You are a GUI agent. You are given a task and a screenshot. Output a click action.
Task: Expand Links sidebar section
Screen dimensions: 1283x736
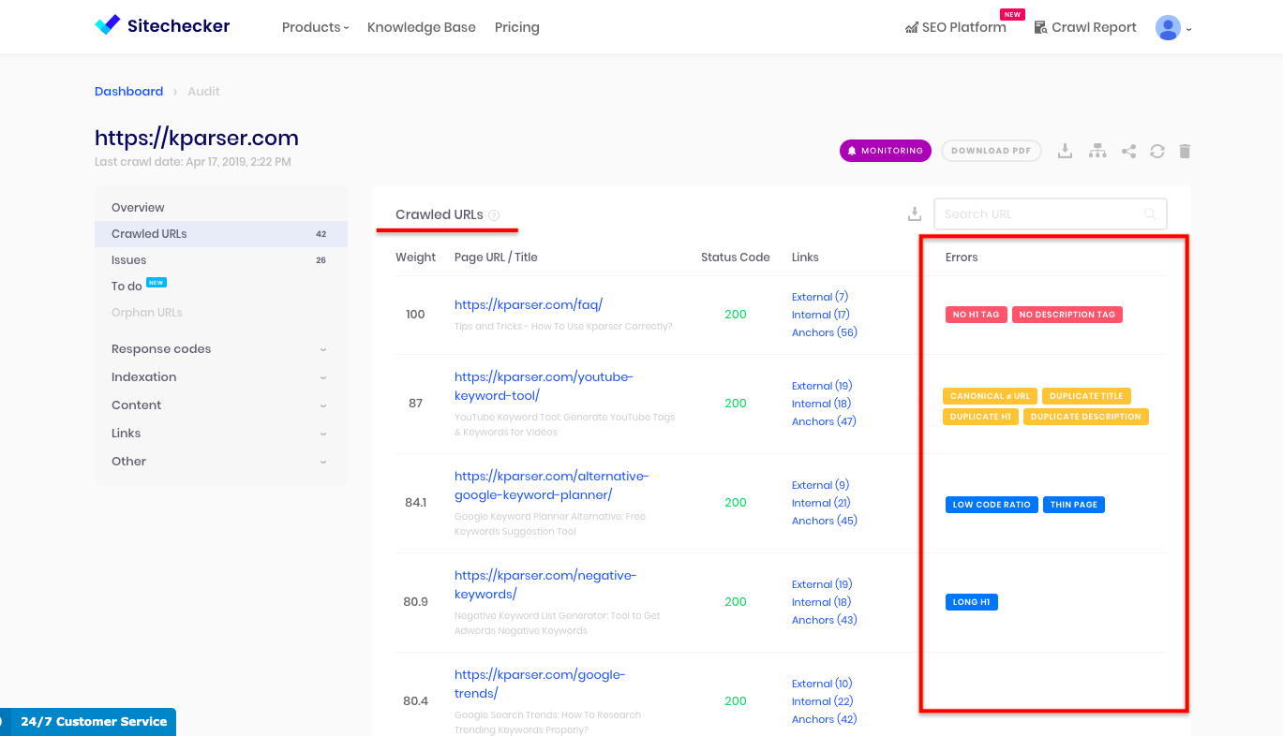(x=220, y=434)
